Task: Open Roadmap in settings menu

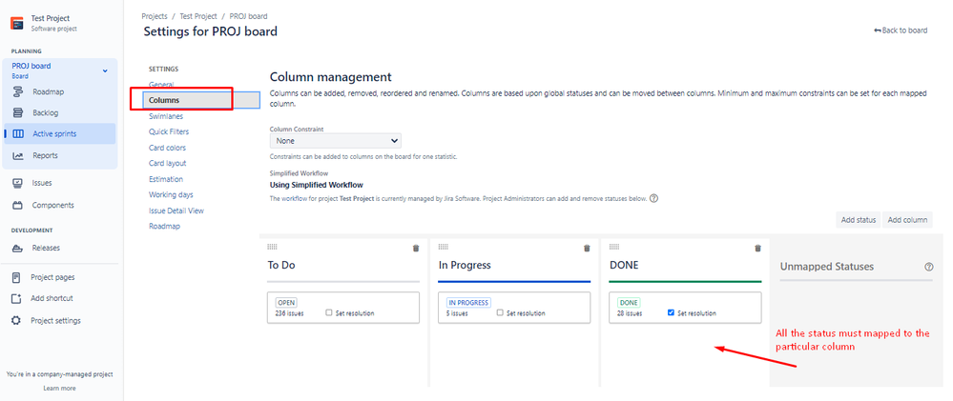Action: [164, 227]
